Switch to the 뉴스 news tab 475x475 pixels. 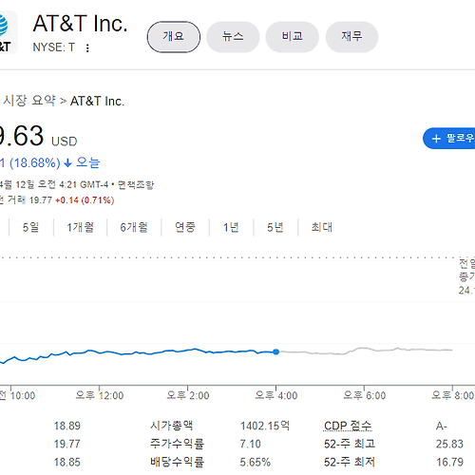[233, 37]
